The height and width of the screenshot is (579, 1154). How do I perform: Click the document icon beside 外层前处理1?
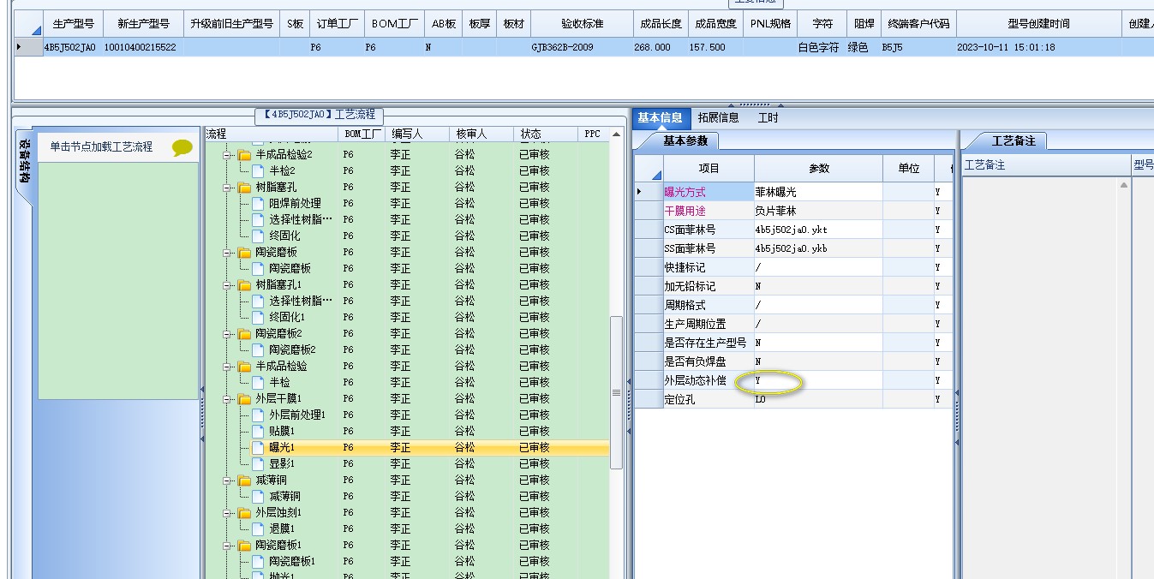[x=258, y=415]
